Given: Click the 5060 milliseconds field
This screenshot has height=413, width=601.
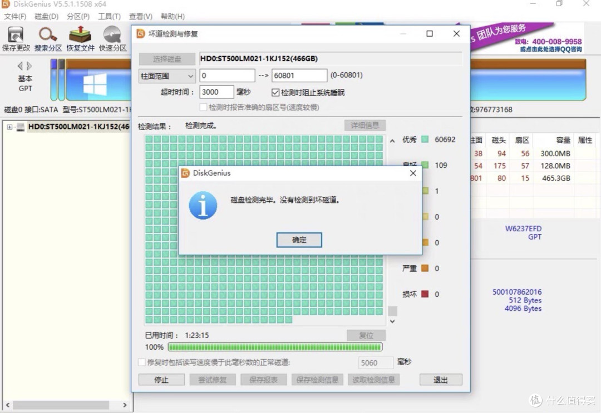Looking at the screenshot, I should point(376,362).
